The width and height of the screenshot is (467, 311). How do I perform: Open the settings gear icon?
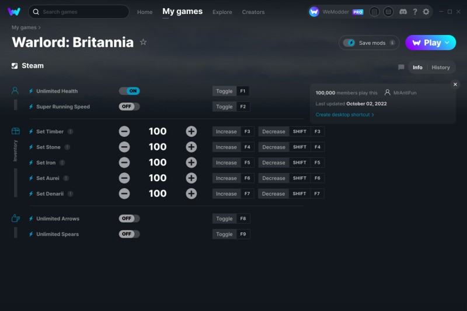pyautogui.click(x=426, y=12)
